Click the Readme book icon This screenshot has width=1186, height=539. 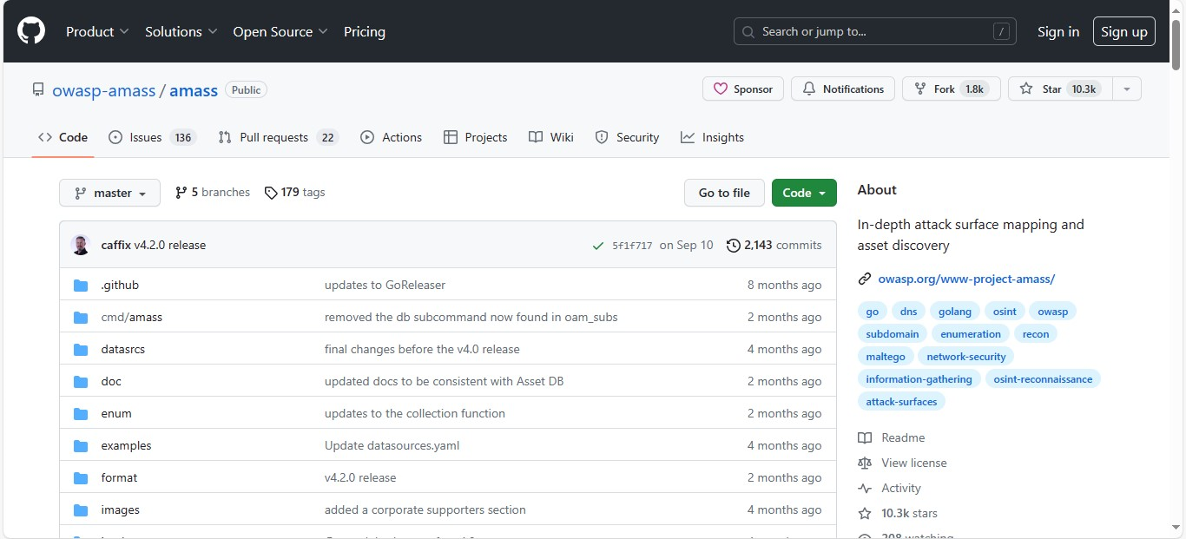click(865, 438)
